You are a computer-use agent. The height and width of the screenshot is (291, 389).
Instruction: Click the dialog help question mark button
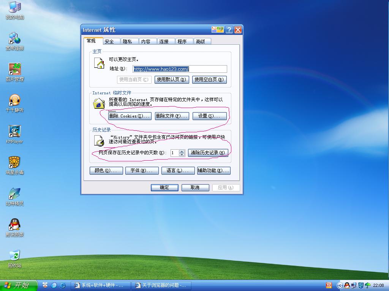tap(229, 30)
